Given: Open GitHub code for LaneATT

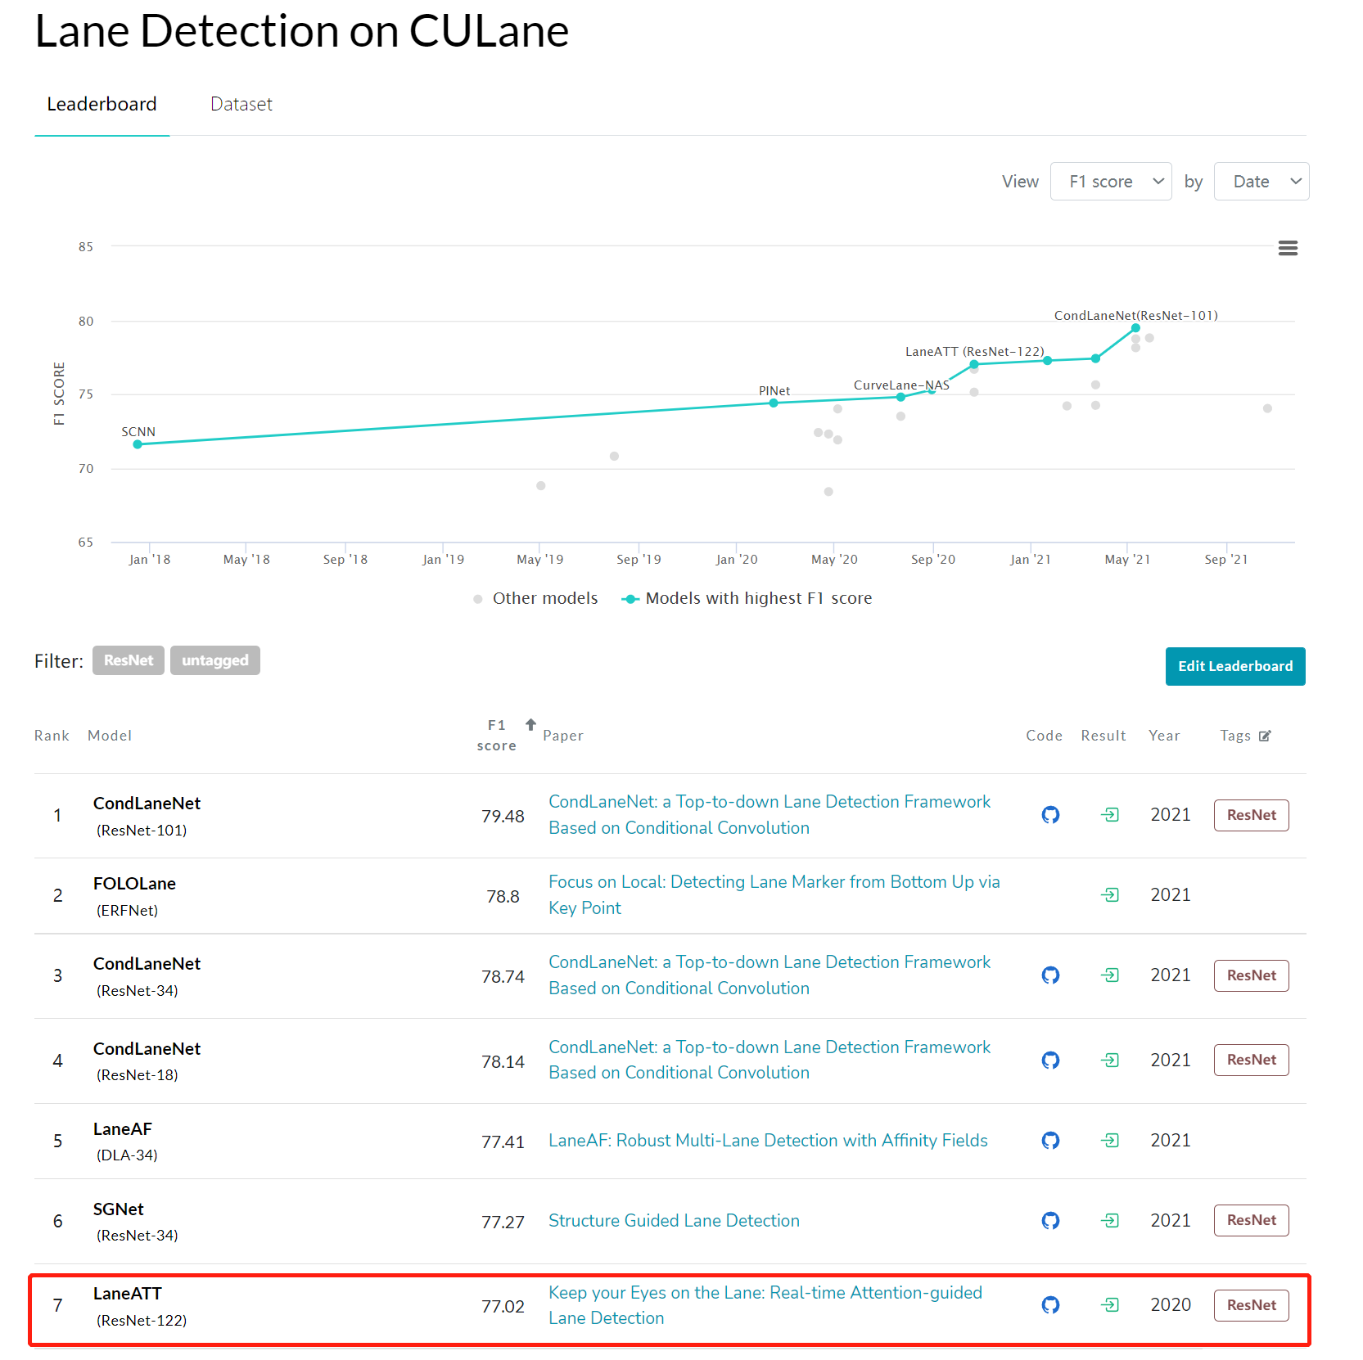Looking at the screenshot, I should tap(1050, 1305).
